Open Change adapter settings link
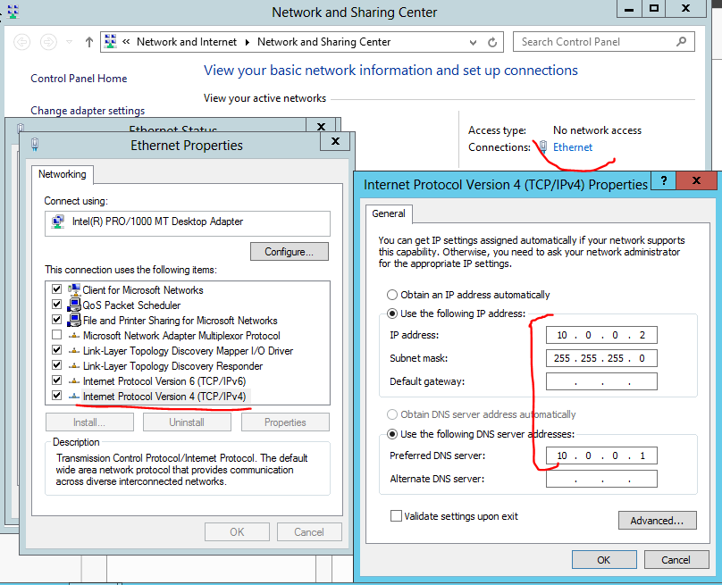Viewport: 722px width, 585px height. (x=88, y=111)
